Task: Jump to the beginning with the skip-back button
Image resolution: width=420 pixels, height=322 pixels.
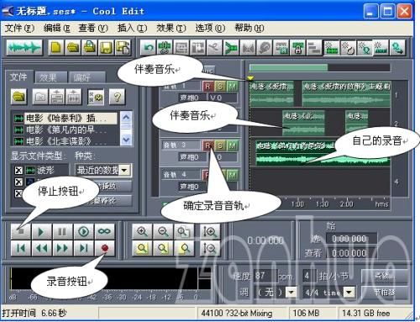Action: (x=21, y=248)
